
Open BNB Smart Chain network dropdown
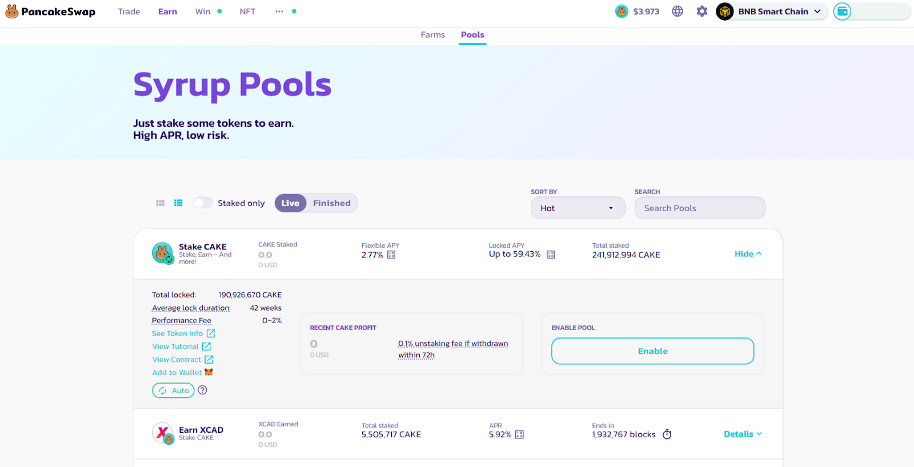772,11
